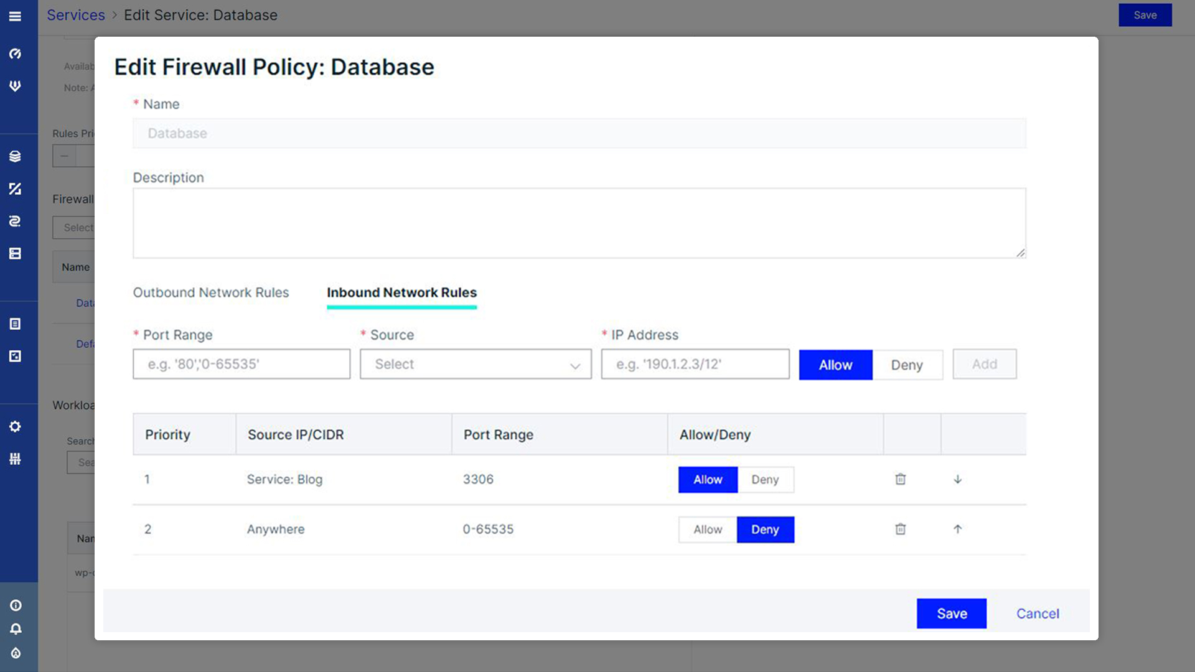The width and height of the screenshot is (1195, 672).
Task: Click Save to save firewall policy
Action: pos(951,613)
